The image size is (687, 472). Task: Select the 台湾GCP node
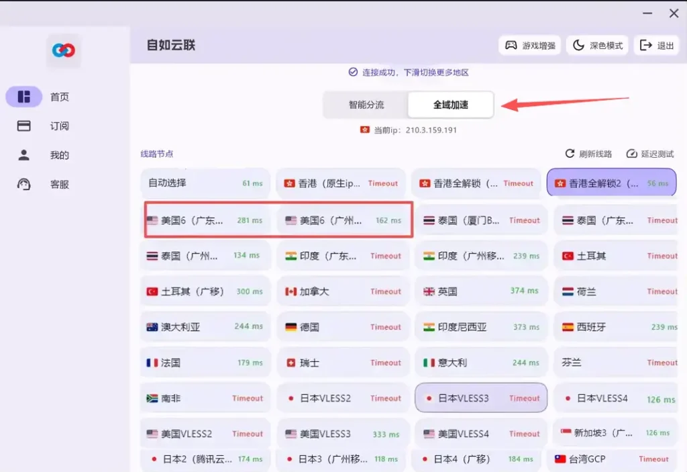pos(611,459)
